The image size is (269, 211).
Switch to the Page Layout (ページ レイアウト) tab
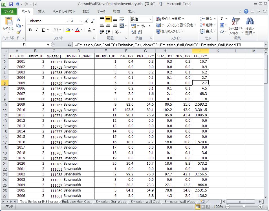(64, 12)
